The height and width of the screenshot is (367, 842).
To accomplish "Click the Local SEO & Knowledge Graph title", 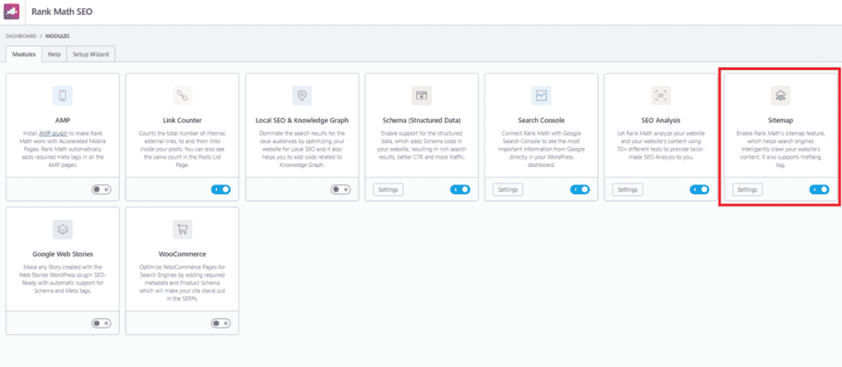I will click(x=302, y=120).
